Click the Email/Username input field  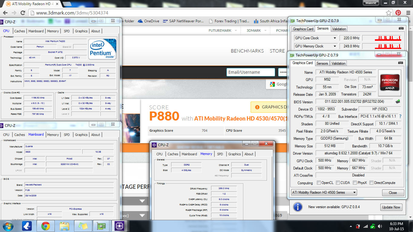(251, 72)
